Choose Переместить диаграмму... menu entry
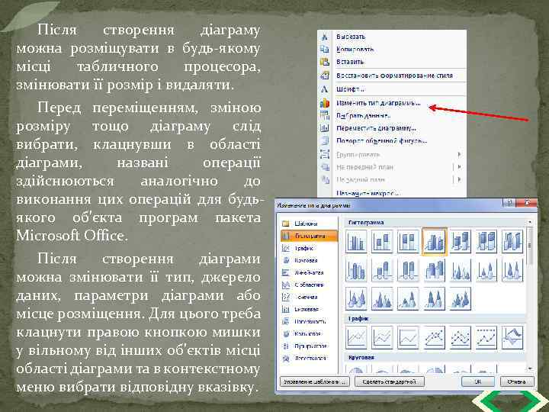549x412 pixels. pyautogui.click(x=376, y=128)
